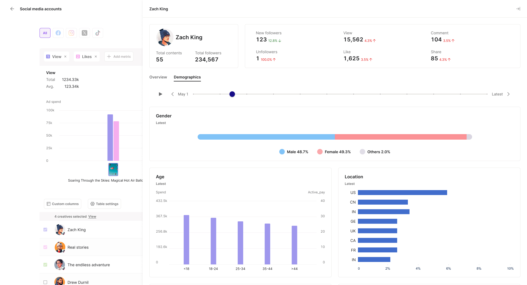Screen dimensions: 527x285
Task: Filter accounts by Instagram icon
Action: tap(71, 33)
